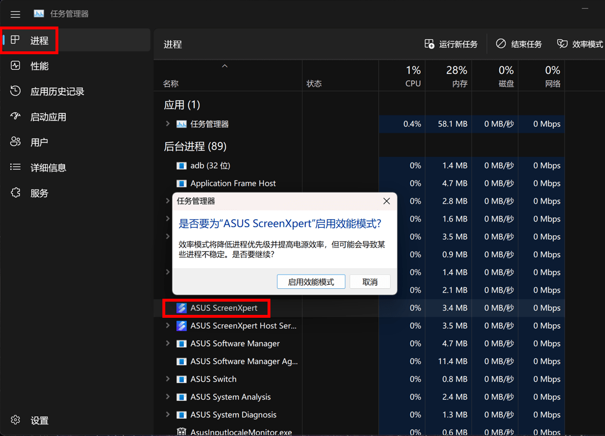Switch to the 应用历史记录 tab

(76, 91)
